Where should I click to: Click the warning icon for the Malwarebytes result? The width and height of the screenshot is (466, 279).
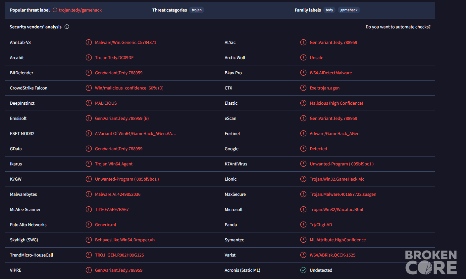[x=89, y=194]
